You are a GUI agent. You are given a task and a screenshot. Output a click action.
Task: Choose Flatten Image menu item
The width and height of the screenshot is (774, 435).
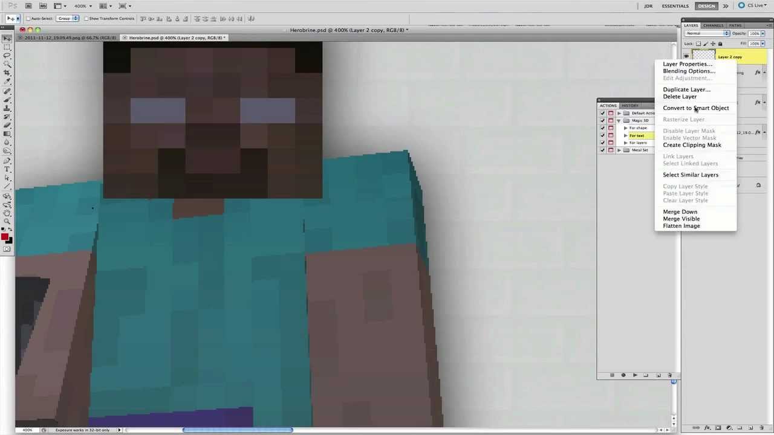pyautogui.click(x=681, y=226)
